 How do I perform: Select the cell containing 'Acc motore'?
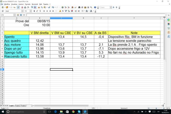[x=16, y=45]
